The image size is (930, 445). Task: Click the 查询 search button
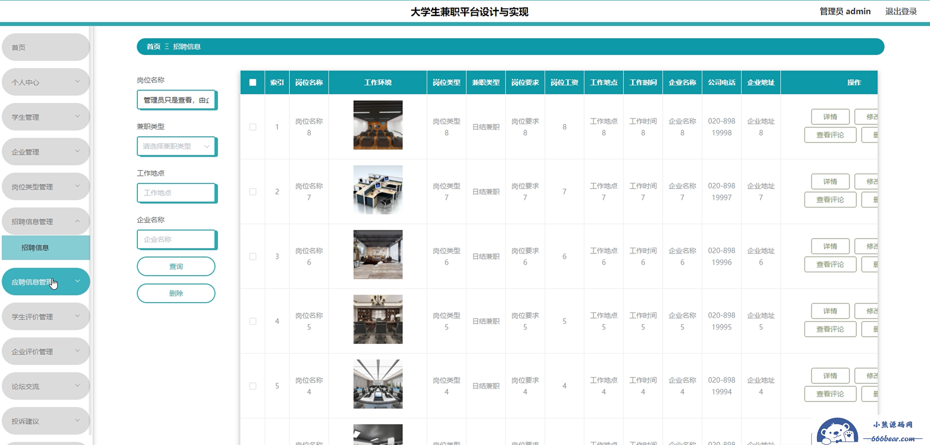[x=176, y=266]
